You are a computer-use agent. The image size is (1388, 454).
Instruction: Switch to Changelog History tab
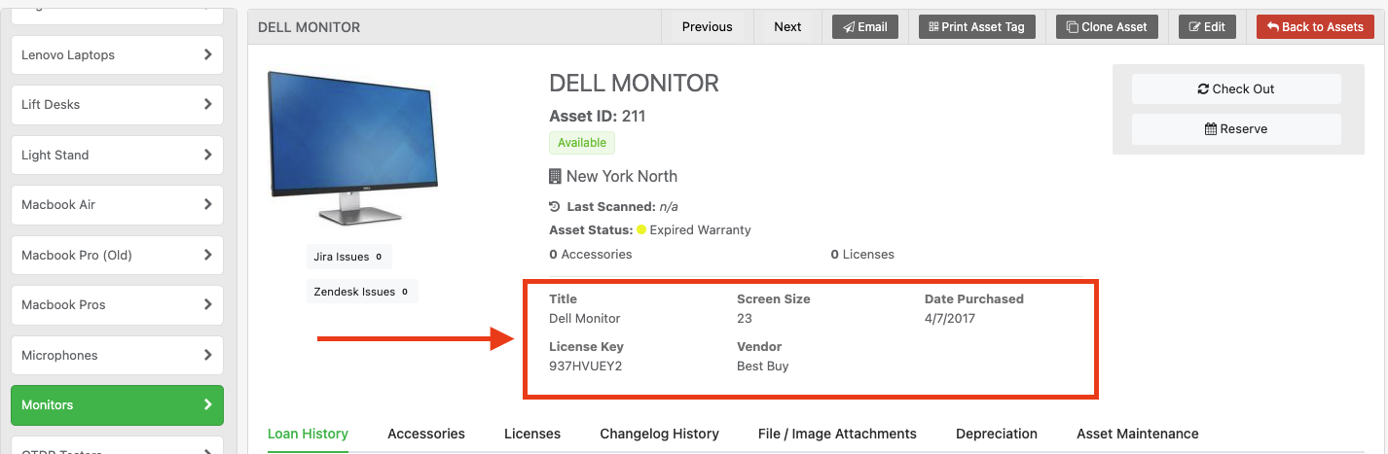(x=659, y=434)
